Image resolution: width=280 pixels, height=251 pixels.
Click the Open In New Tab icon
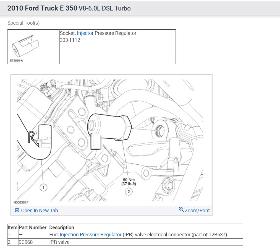point(17,211)
